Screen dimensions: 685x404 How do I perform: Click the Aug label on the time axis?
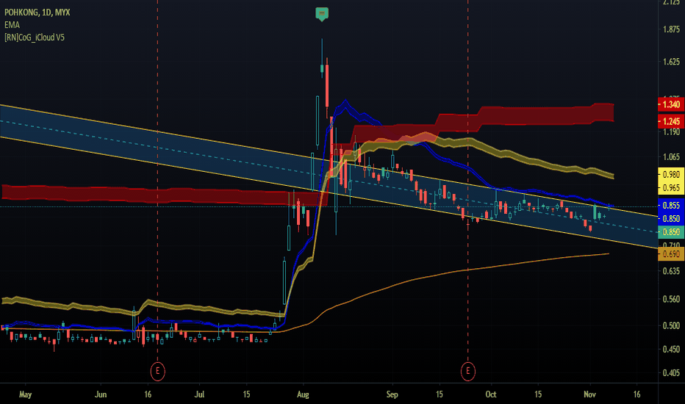[303, 394]
